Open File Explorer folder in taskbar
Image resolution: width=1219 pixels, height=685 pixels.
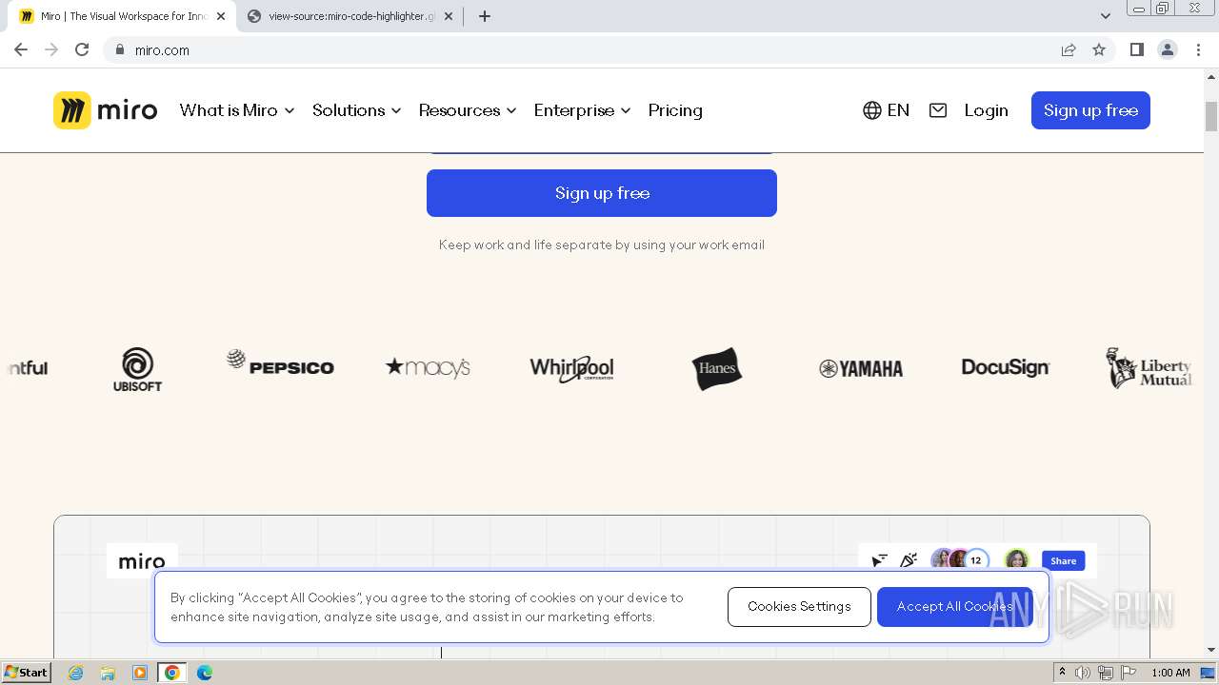(108, 673)
